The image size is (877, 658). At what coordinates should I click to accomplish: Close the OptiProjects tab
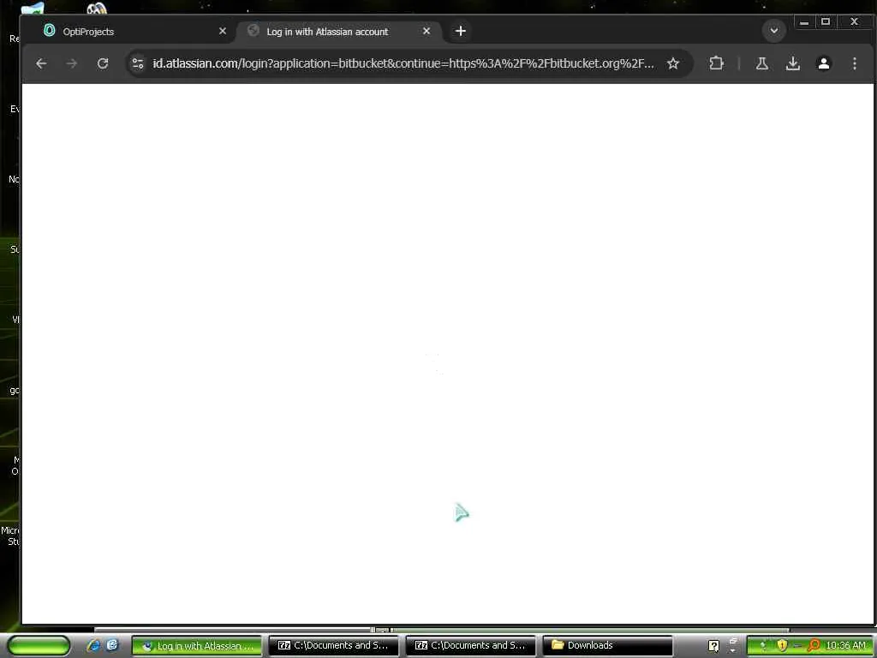pyautogui.click(x=223, y=32)
